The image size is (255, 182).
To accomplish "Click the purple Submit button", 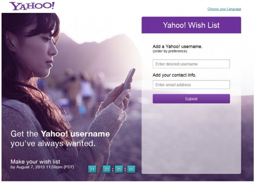I will 191,99.
